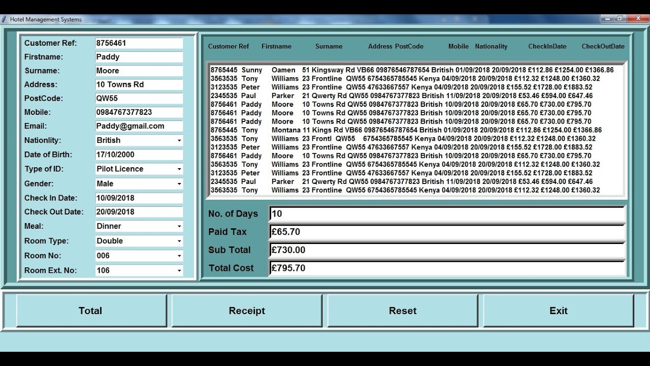Click the Check In Date field
Image resolution: width=650 pixels, height=366 pixels.
139,198
